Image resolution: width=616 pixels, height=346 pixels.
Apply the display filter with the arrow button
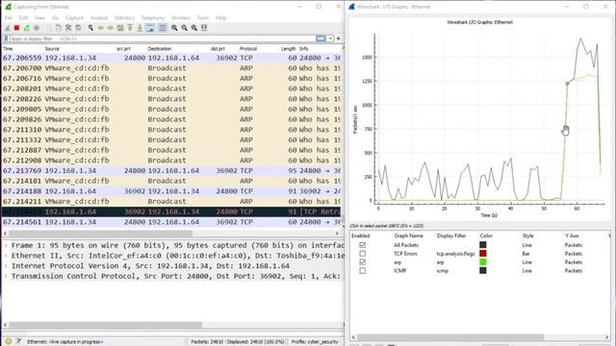pos(321,38)
